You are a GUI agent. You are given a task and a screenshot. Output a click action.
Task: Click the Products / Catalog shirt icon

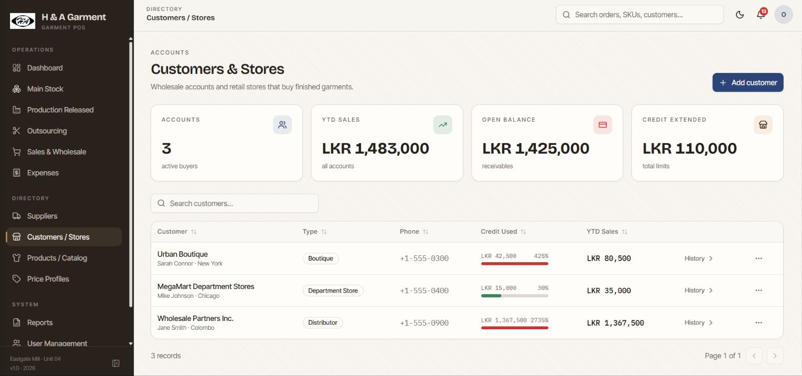[16, 258]
